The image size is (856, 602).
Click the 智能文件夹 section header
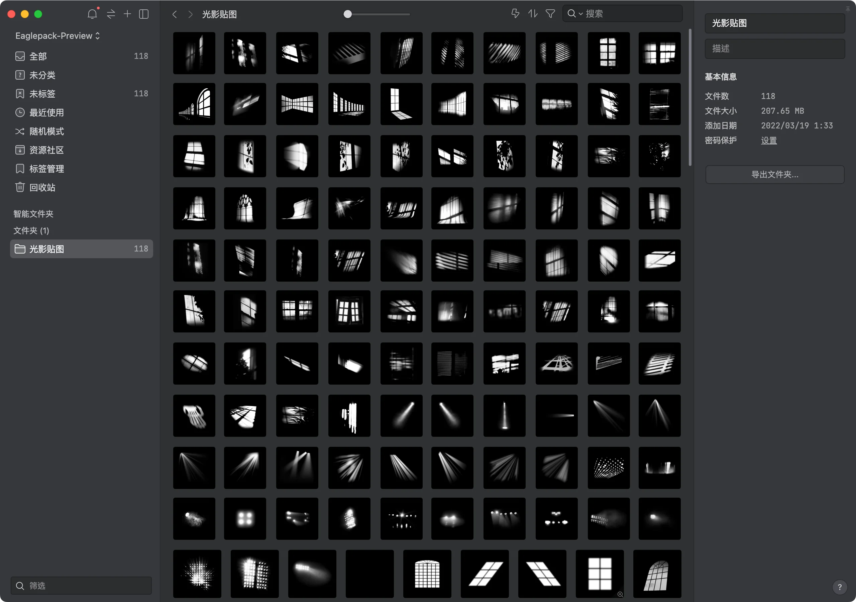(33, 214)
